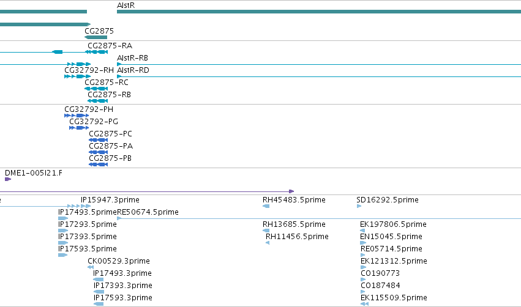Select the EK197806.5prime EST label
This screenshot has width=521, height=307.
point(394,224)
